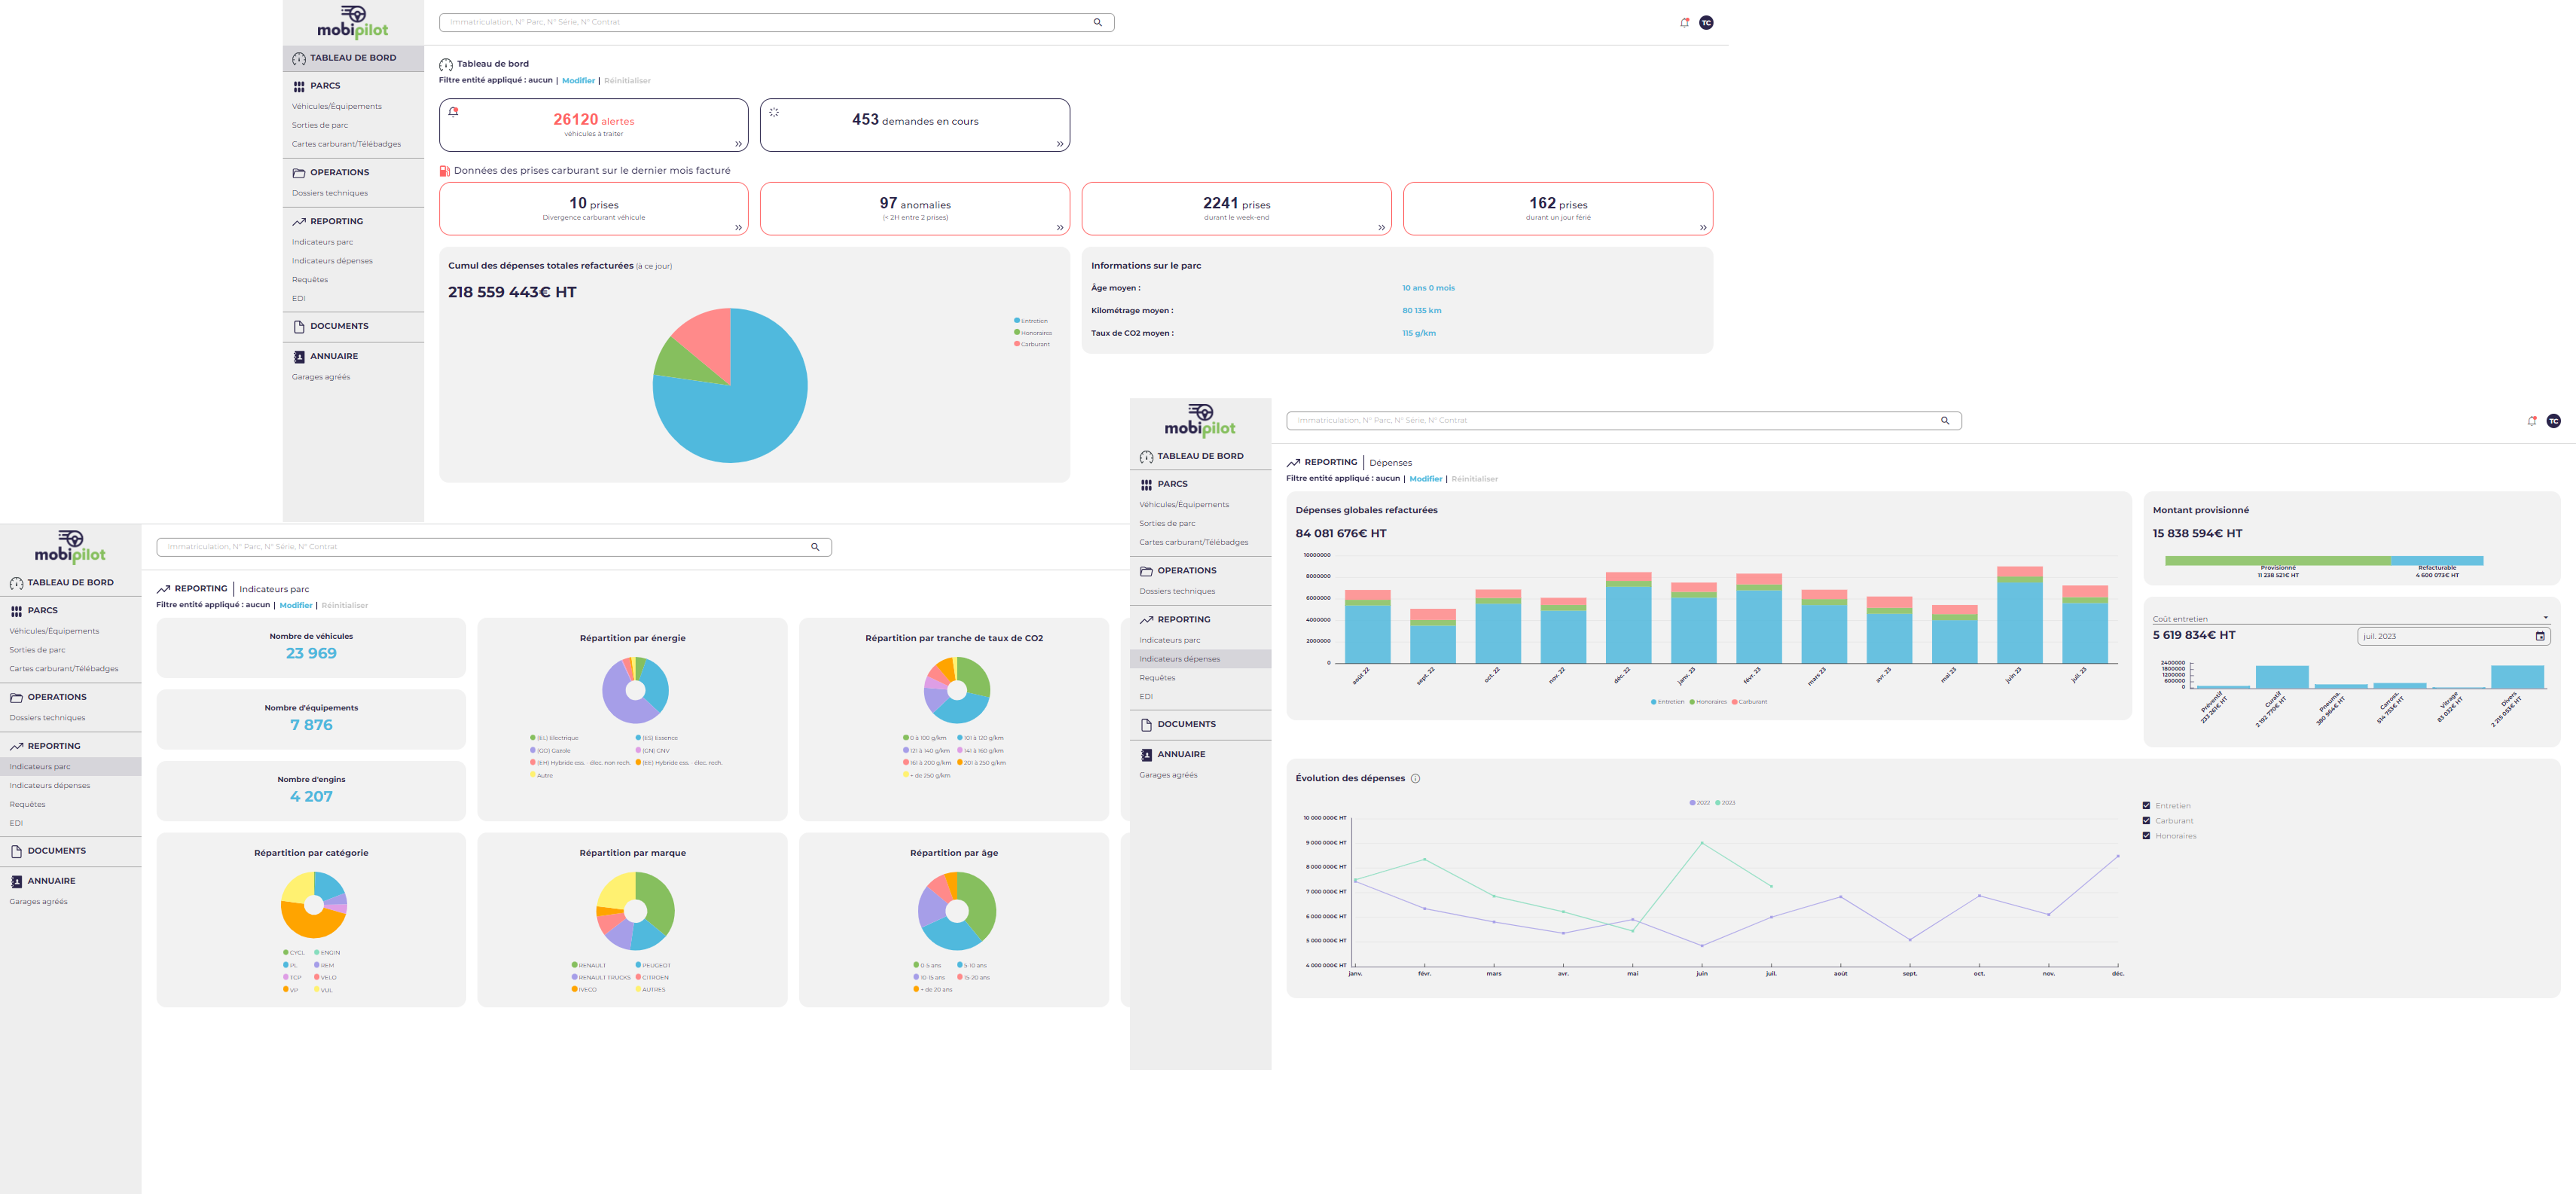Screen dimensions: 2576x1194
Task: Click Modifier filter link in Indicateurs parc screen
Action: [x=296, y=605]
